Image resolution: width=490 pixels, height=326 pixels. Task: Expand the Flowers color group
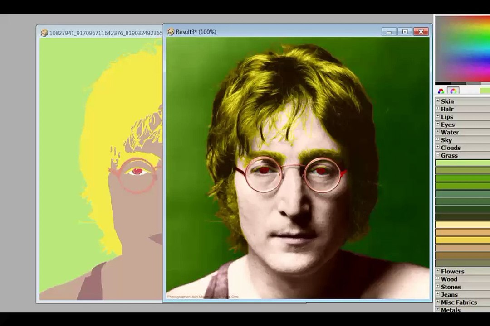pos(438,271)
